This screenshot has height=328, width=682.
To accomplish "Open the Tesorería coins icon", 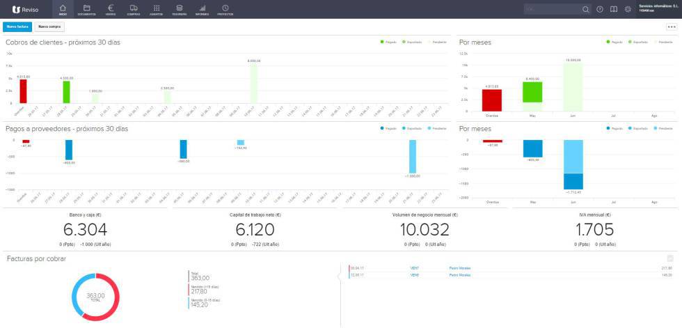I will (x=180, y=9).
